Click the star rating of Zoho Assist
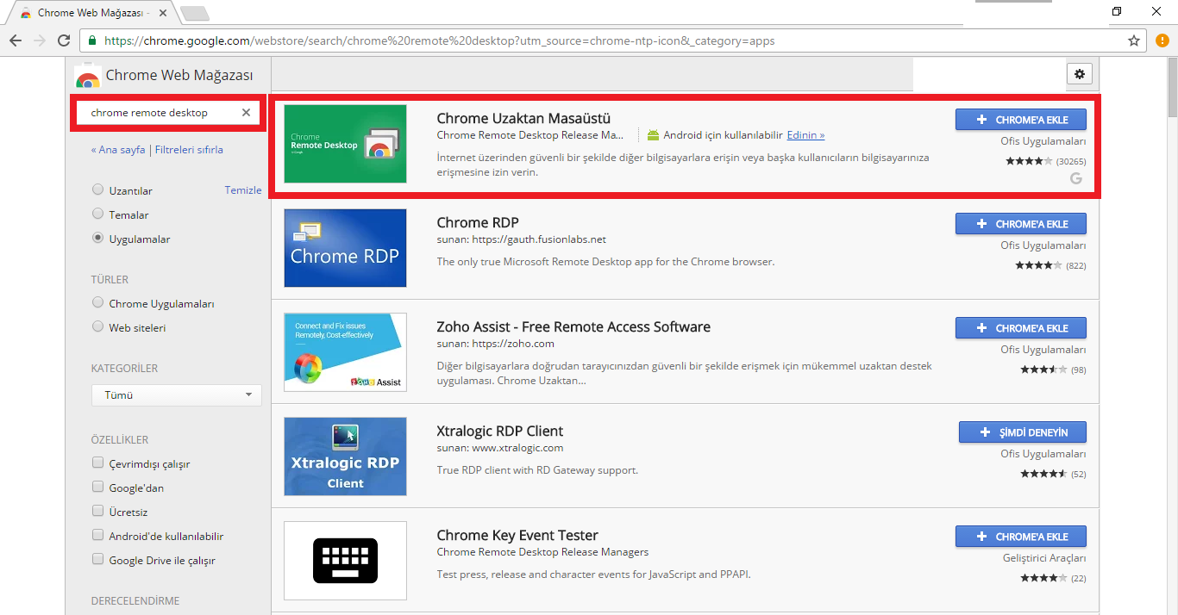This screenshot has height=615, width=1178. (x=1043, y=370)
